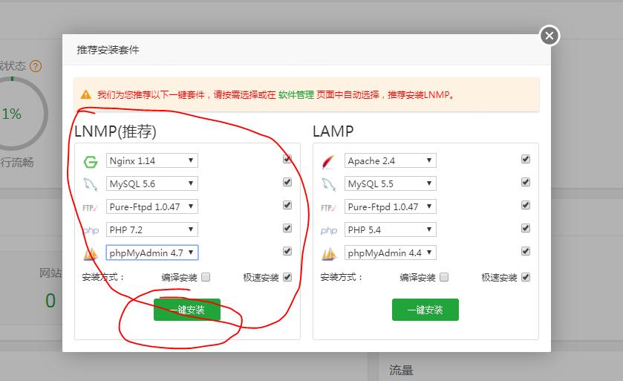Open the MySQL 5.5 version dropdown
The width and height of the screenshot is (623, 381).
(x=390, y=183)
